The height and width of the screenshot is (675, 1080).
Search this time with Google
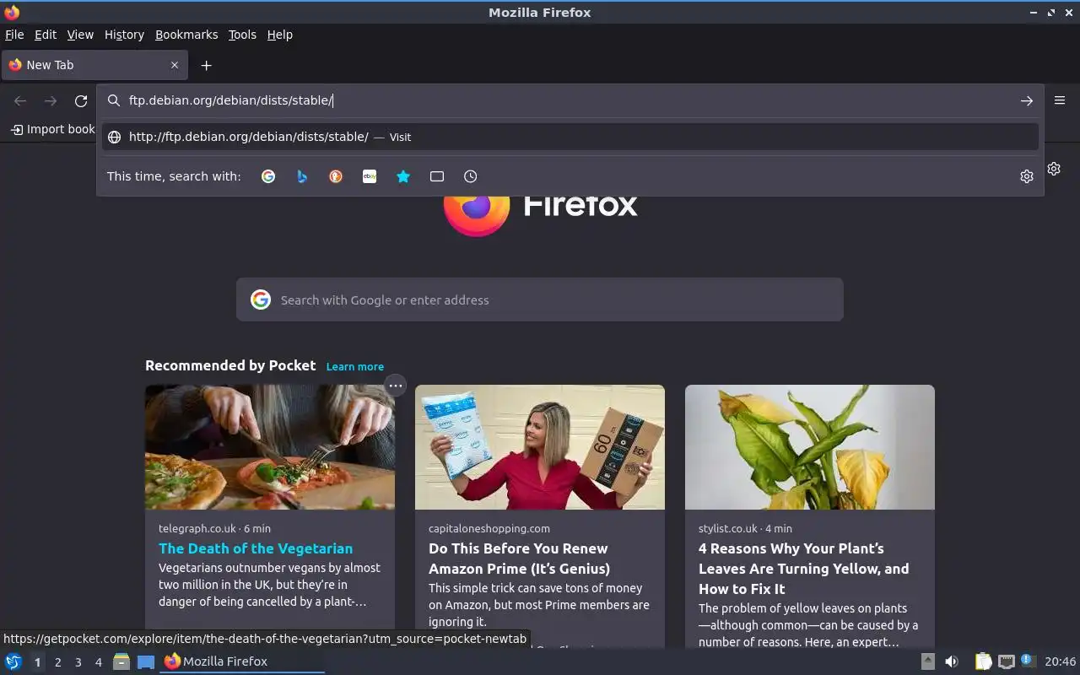click(x=268, y=176)
